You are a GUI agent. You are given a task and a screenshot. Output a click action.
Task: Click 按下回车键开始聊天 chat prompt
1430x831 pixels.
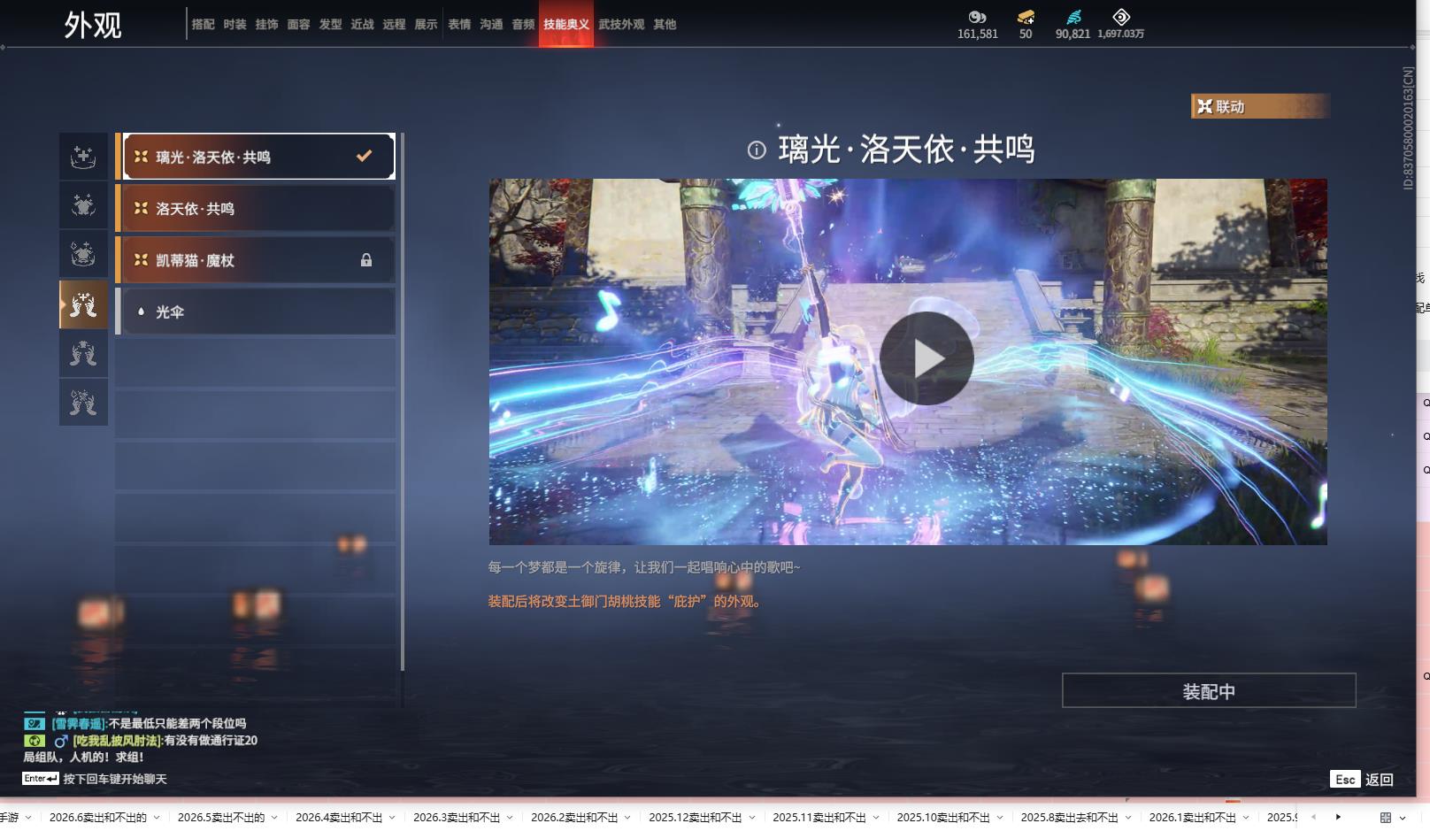tap(115, 779)
